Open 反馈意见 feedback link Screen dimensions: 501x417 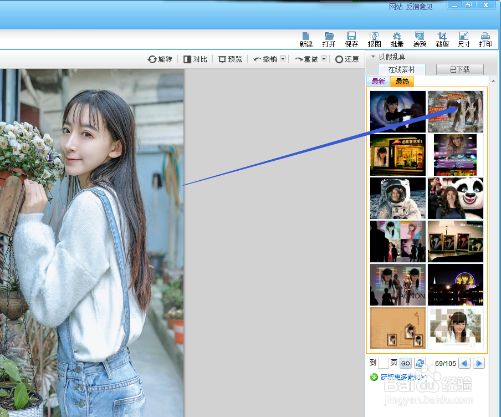click(419, 7)
